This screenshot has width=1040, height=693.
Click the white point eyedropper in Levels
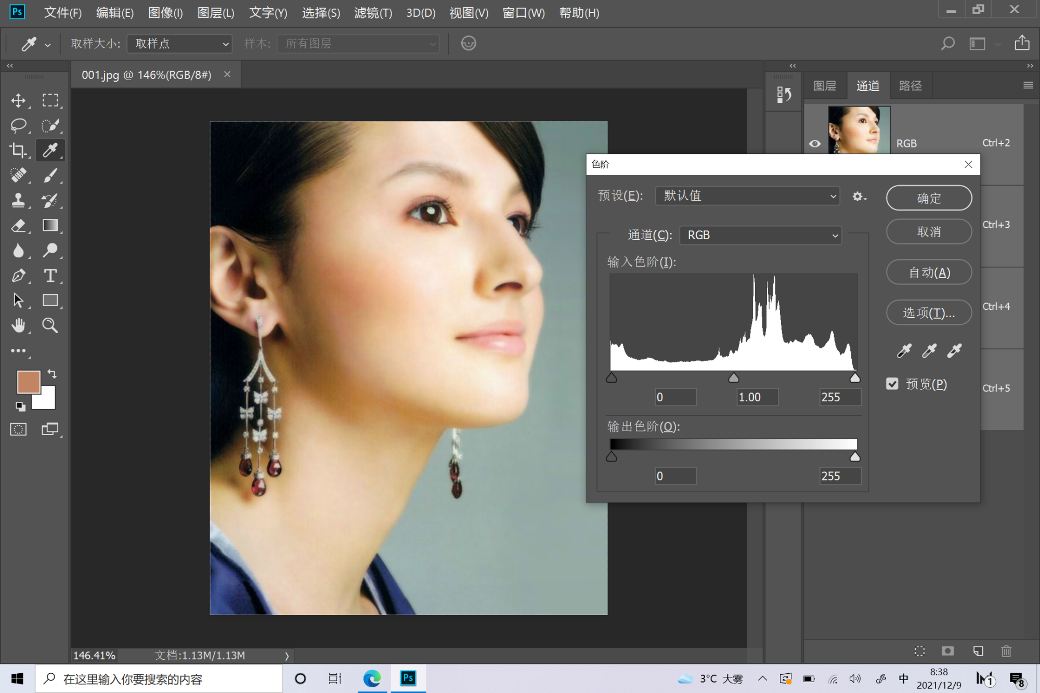[x=953, y=350]
